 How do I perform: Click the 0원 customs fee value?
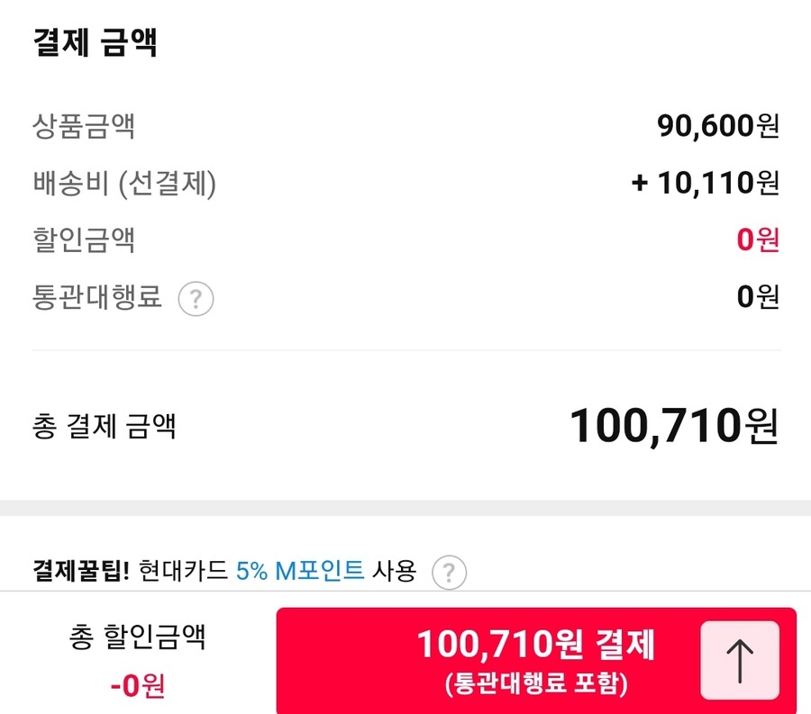click(757, 297)
